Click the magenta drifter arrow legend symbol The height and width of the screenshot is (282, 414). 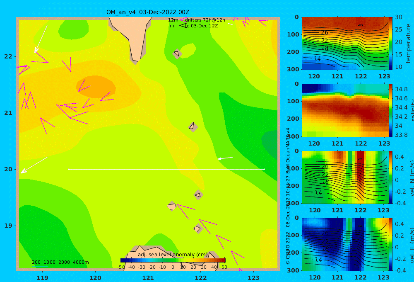click(x=183, y=19)
